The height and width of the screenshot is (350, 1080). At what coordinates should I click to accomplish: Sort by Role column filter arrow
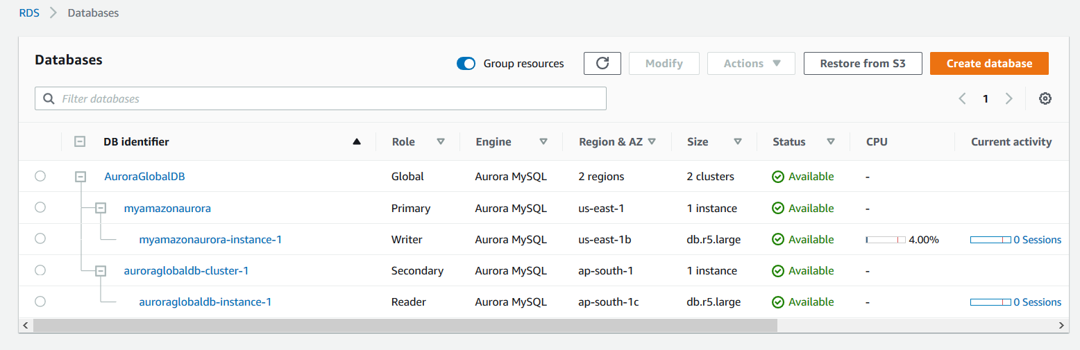[440, 141]
